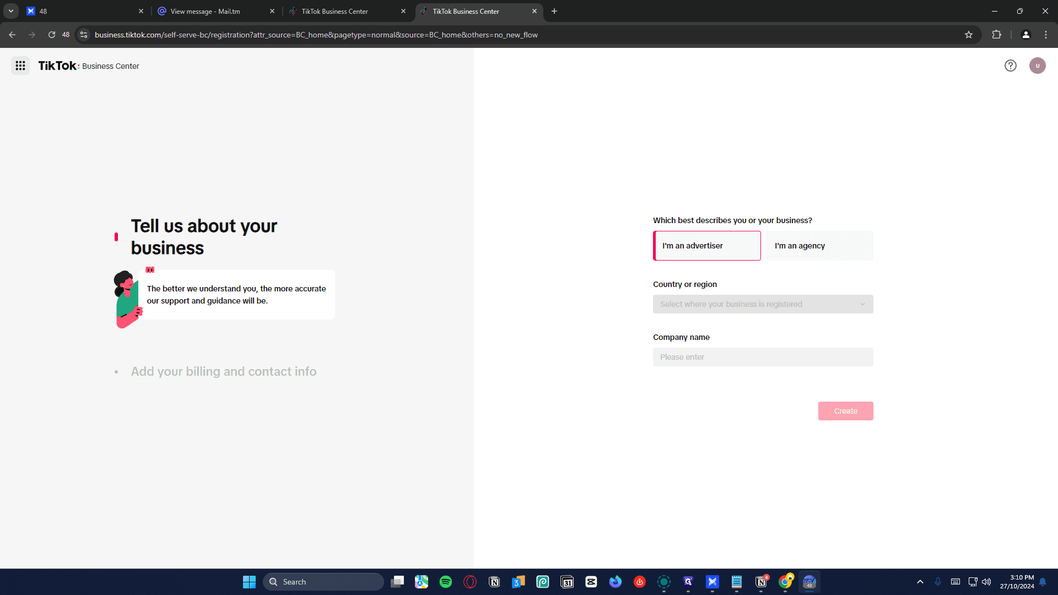Reload the current page
This screenshot has width=1058, height=595.
[x=52, y=35]
